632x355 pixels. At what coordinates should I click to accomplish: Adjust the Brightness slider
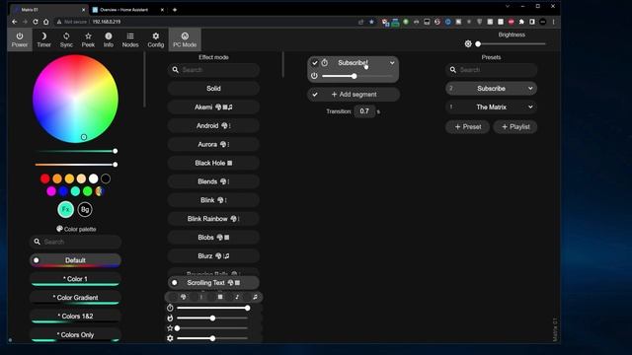pos(512,43)
